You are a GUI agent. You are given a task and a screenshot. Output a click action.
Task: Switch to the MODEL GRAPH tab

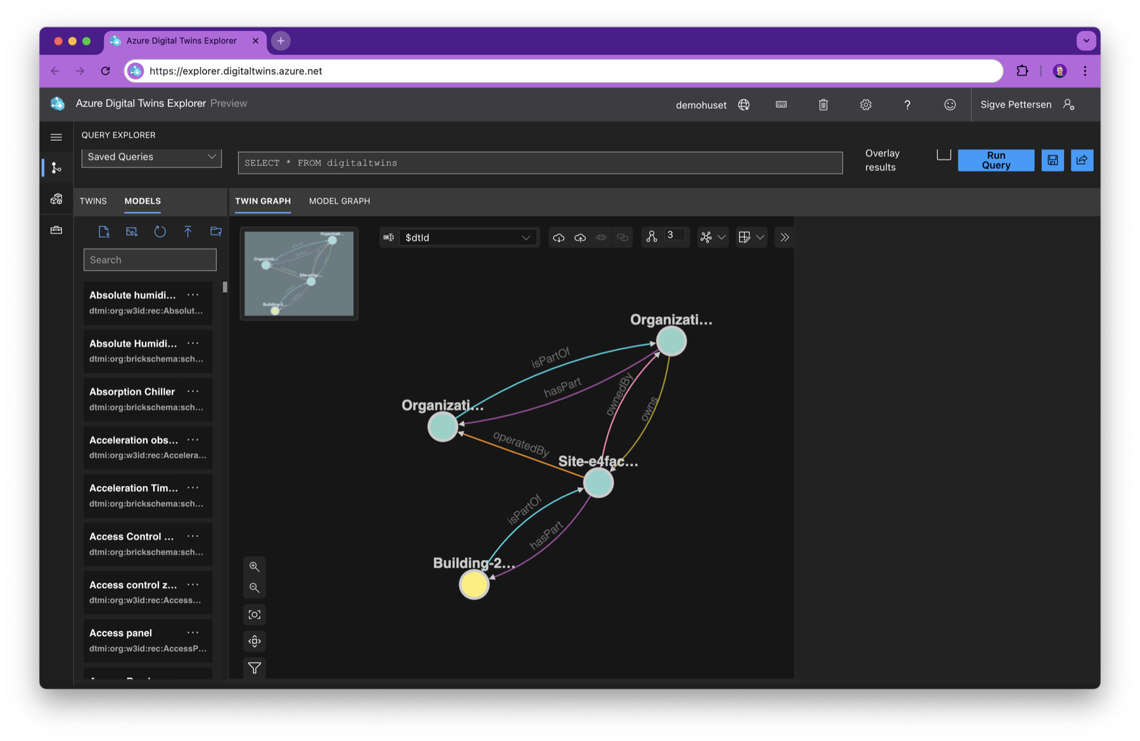pyautogui.click(x=339, y=201)
